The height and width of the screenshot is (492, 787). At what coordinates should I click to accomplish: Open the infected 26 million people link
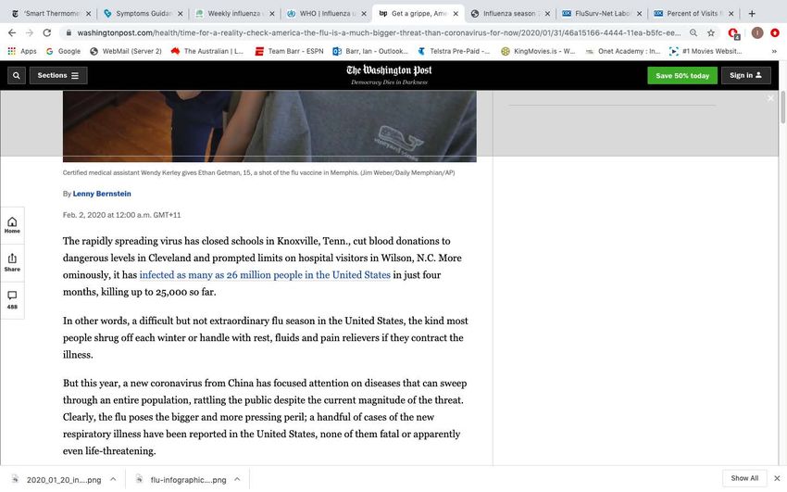[265, 274]
